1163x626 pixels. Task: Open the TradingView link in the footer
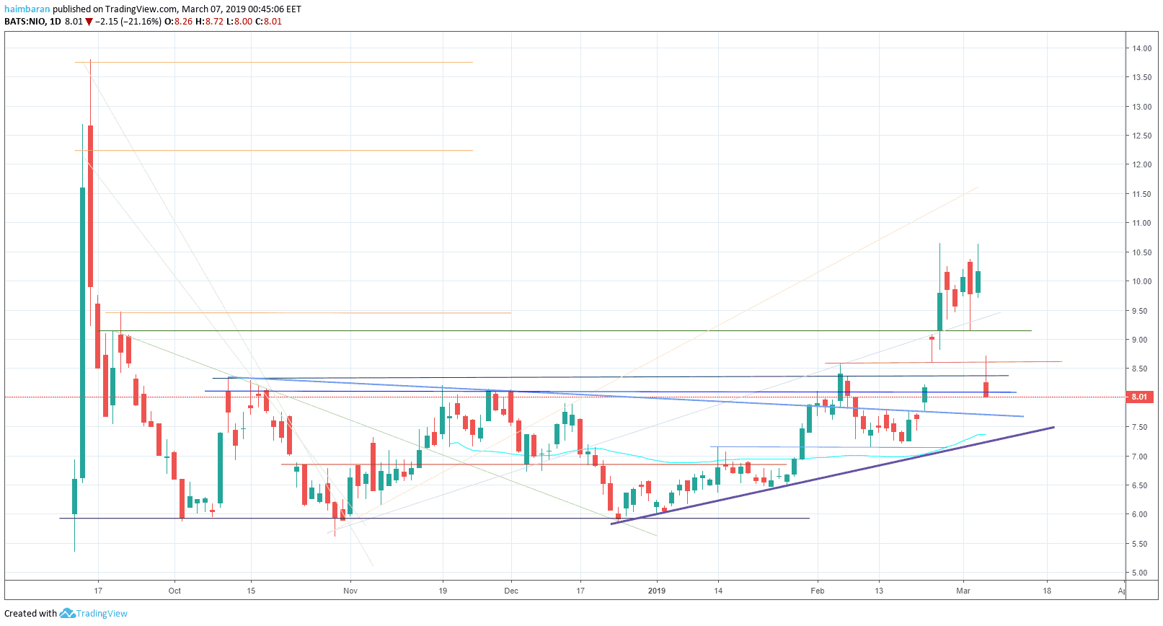[102, 614]
